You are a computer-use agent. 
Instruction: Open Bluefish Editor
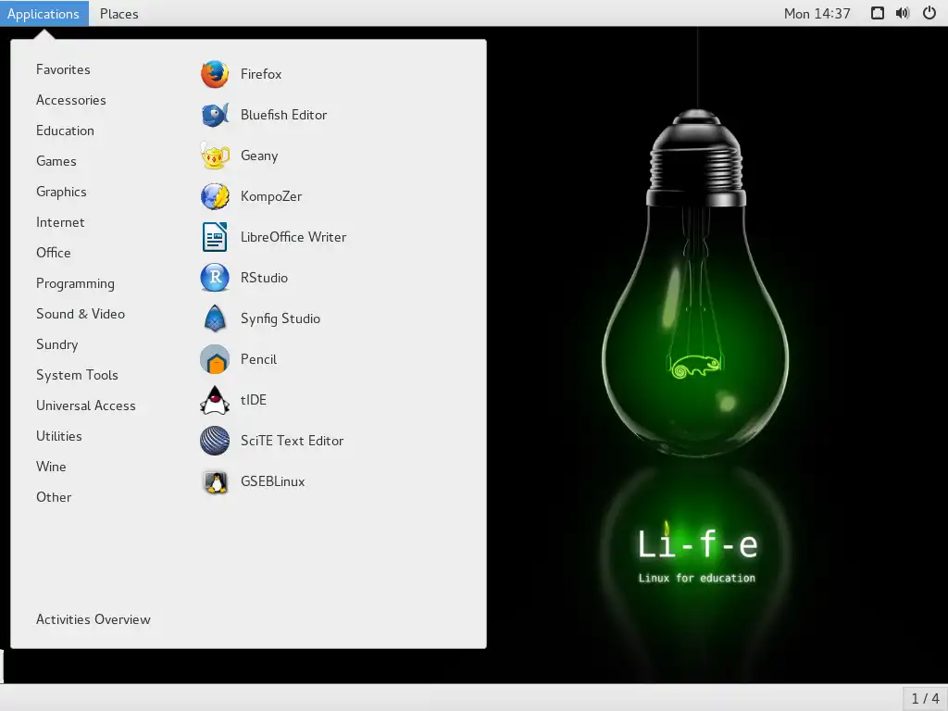pyautogui.click(x=282, y=115)
